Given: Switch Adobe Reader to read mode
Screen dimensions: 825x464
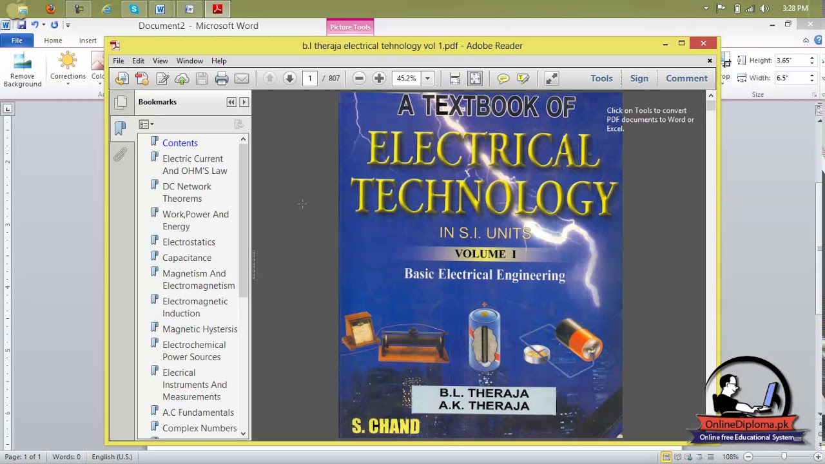Looking at the screenshot, I should tap(552, 79).
